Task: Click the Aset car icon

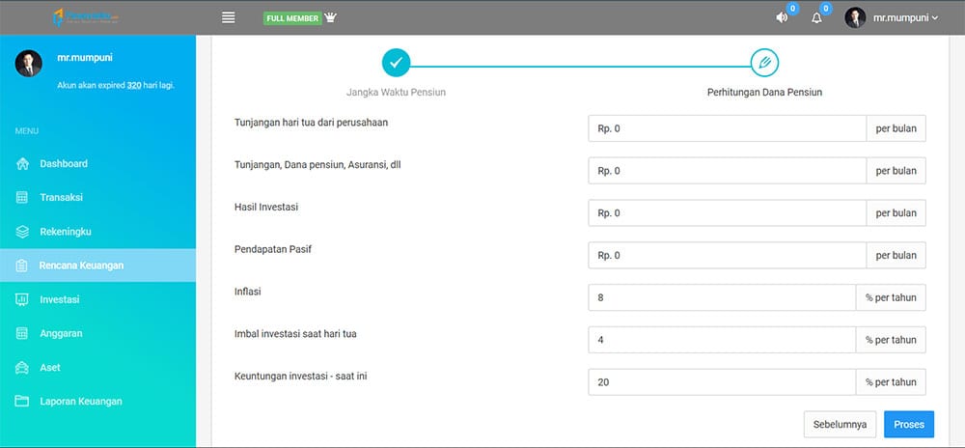Action: click(x=23, y=368)
